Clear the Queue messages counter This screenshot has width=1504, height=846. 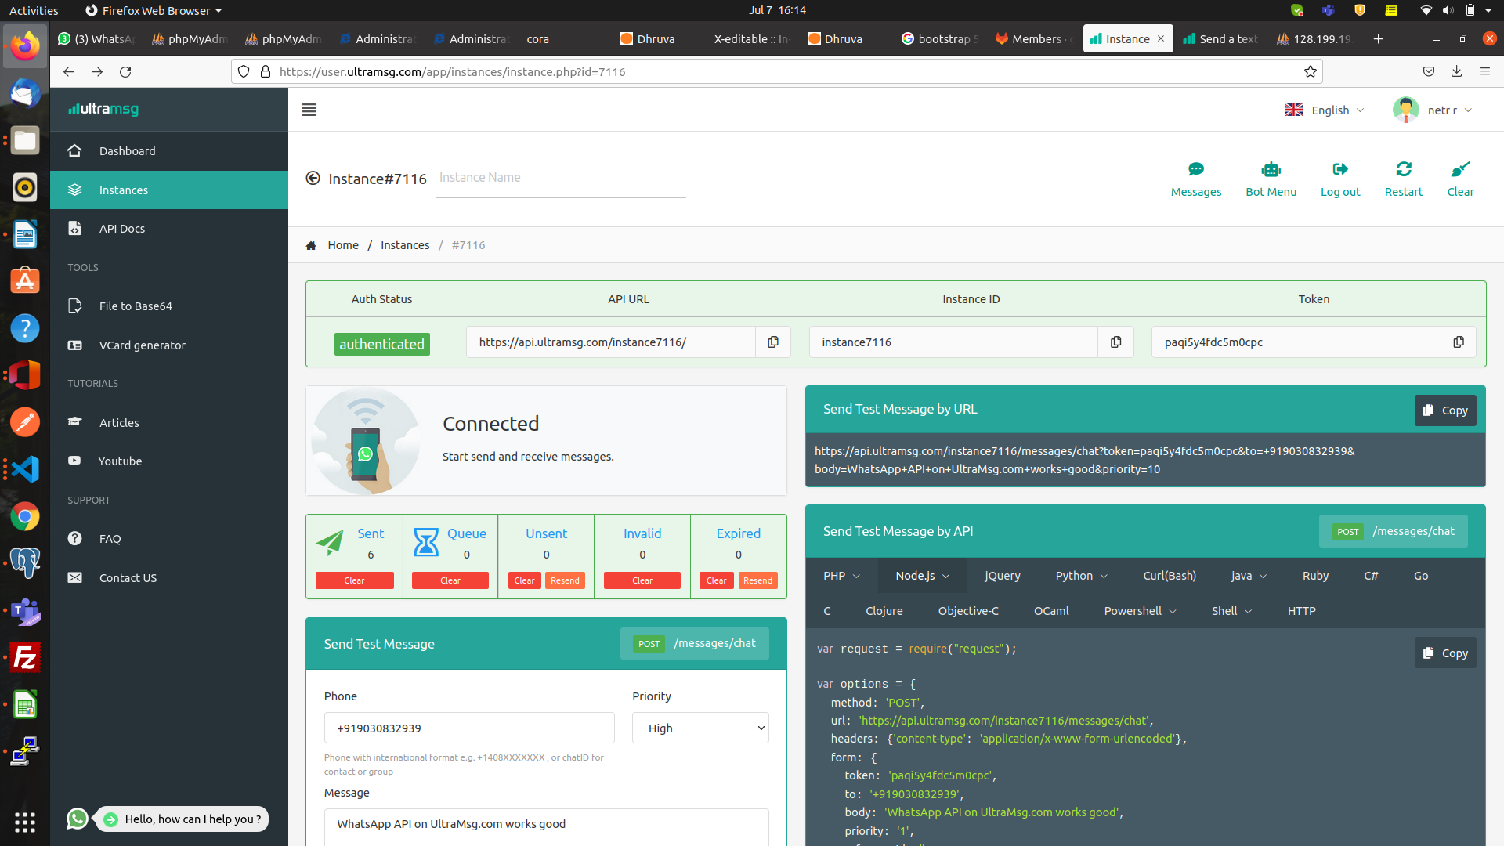[x=450, y=580]
